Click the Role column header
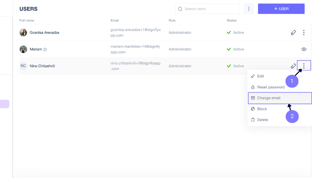Viewport: 312px width, 178px height. click(172, 20)
